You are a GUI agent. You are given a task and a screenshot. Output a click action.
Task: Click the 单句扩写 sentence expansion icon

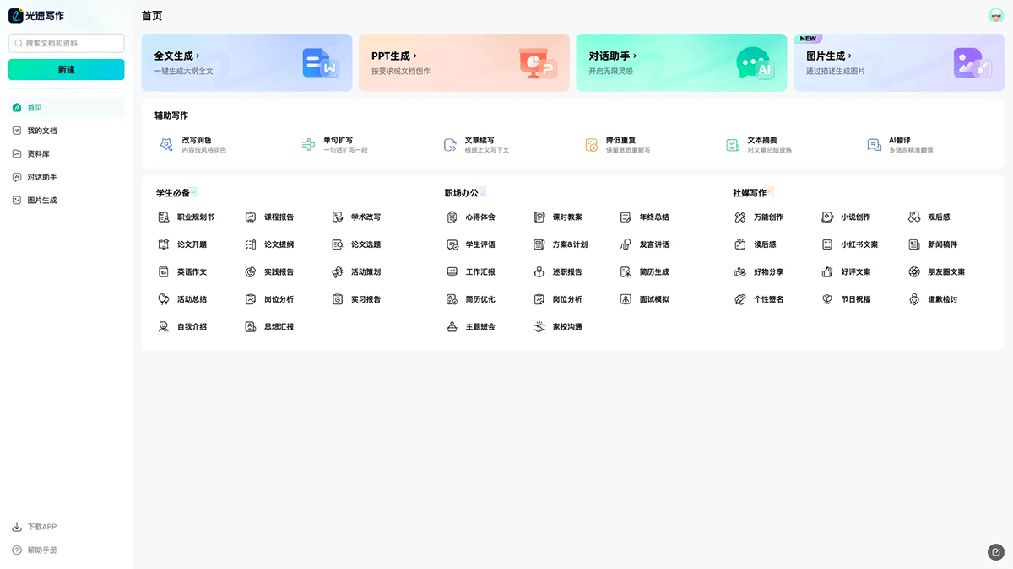point(308,145)
